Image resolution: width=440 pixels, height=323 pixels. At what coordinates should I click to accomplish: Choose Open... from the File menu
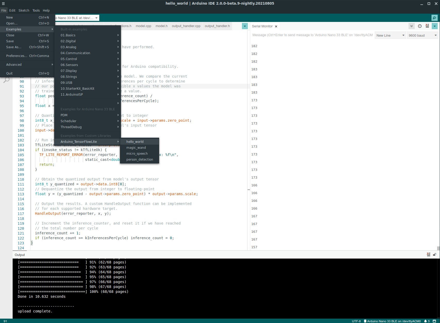[27, 23]
